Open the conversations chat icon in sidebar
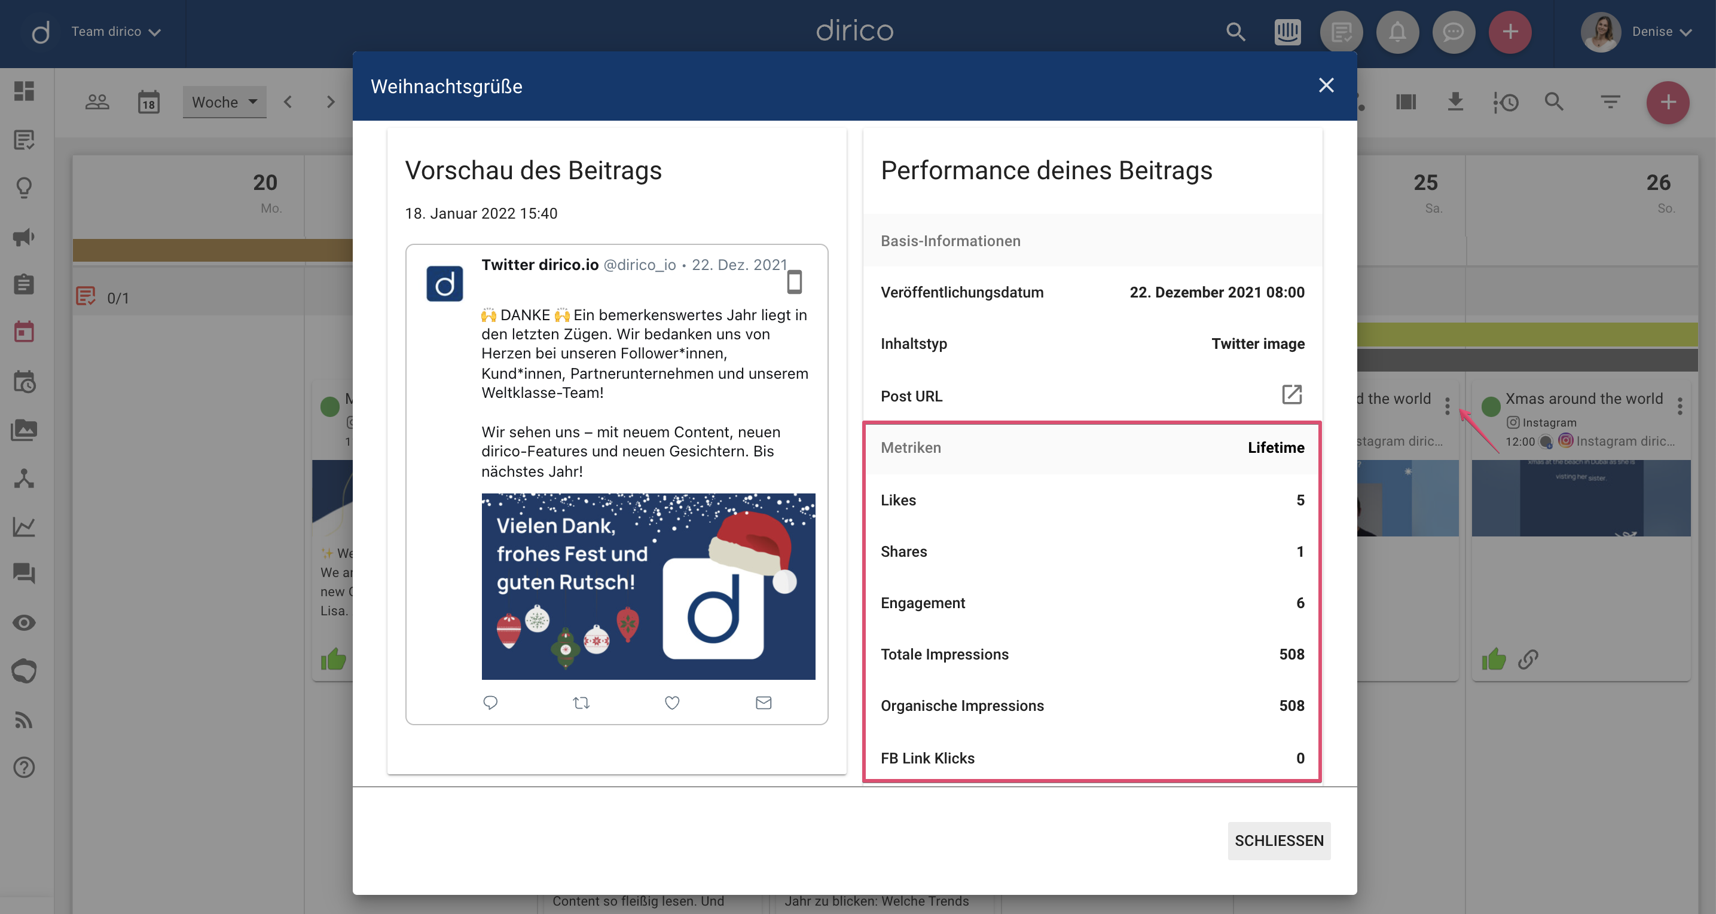 [24, 573]
